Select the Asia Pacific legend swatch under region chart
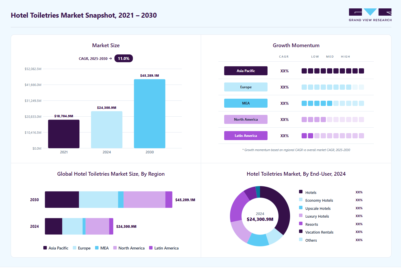The height and width of the screenshot is (268, 401). [x=45, y=248]
